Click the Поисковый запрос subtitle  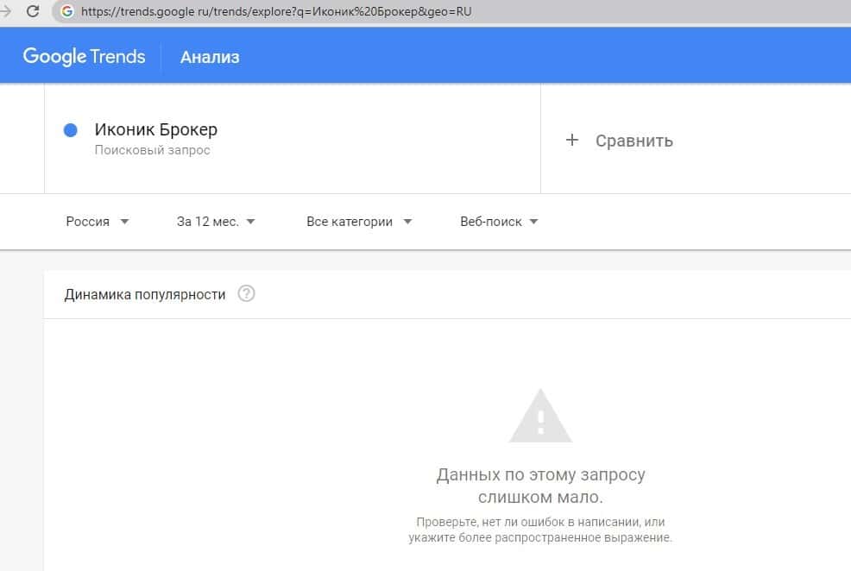coord(153,150)
